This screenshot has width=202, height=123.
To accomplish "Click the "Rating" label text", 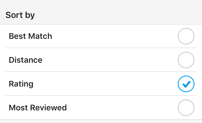I will pos(21,84).
